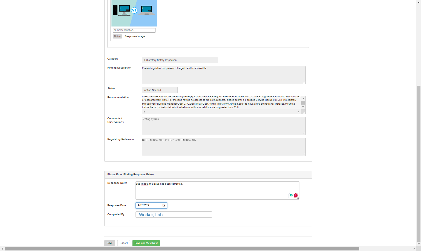Image resolution: width=421 pixels, height=251 pixels.
Task: Click the Regulatory Reference box resize handle
Action: (x=304, y=154)
